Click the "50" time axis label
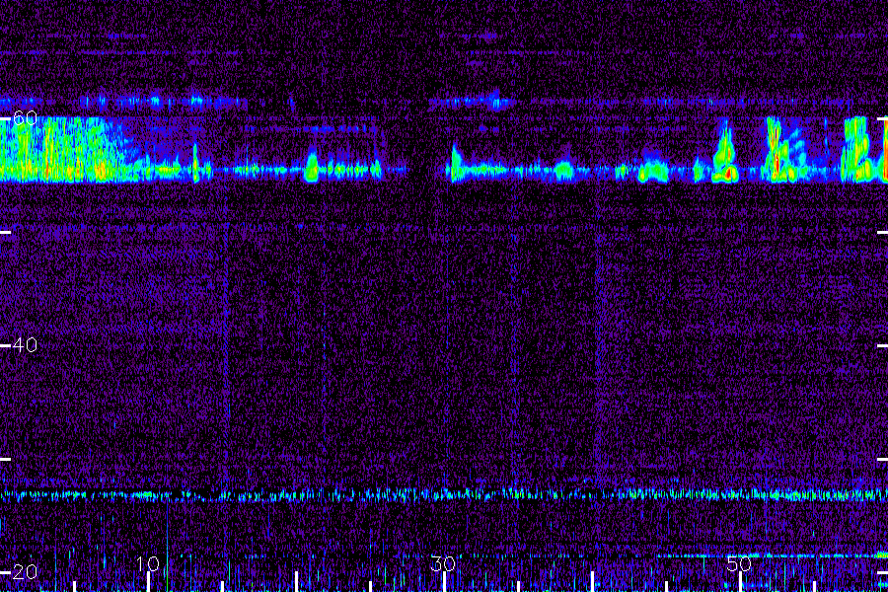The image size is (888, 592). tap(739, 563)
